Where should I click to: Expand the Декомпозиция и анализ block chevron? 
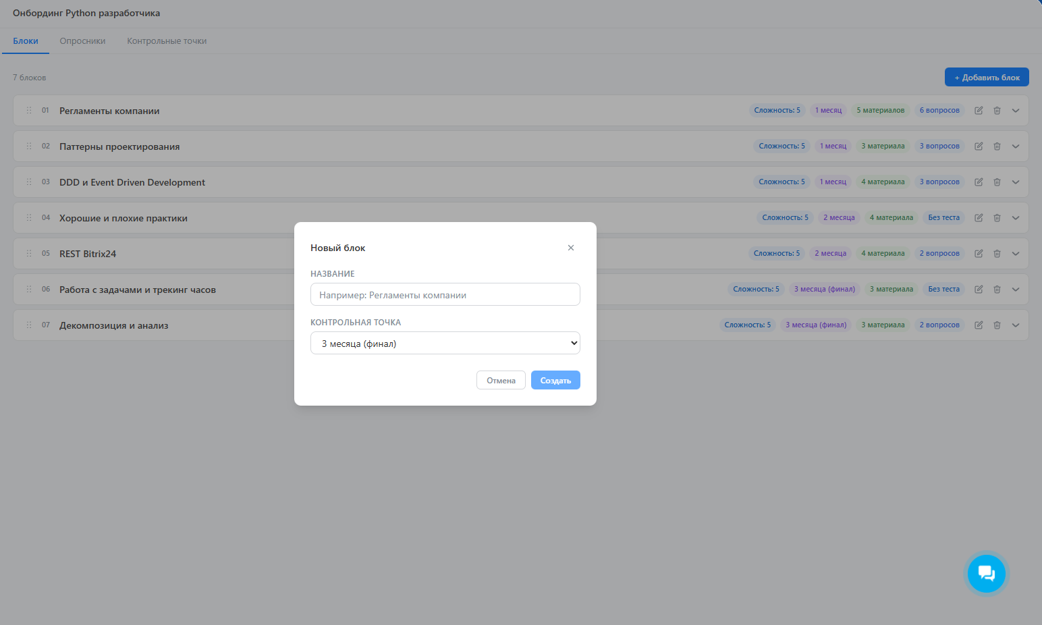point(1015,325)
